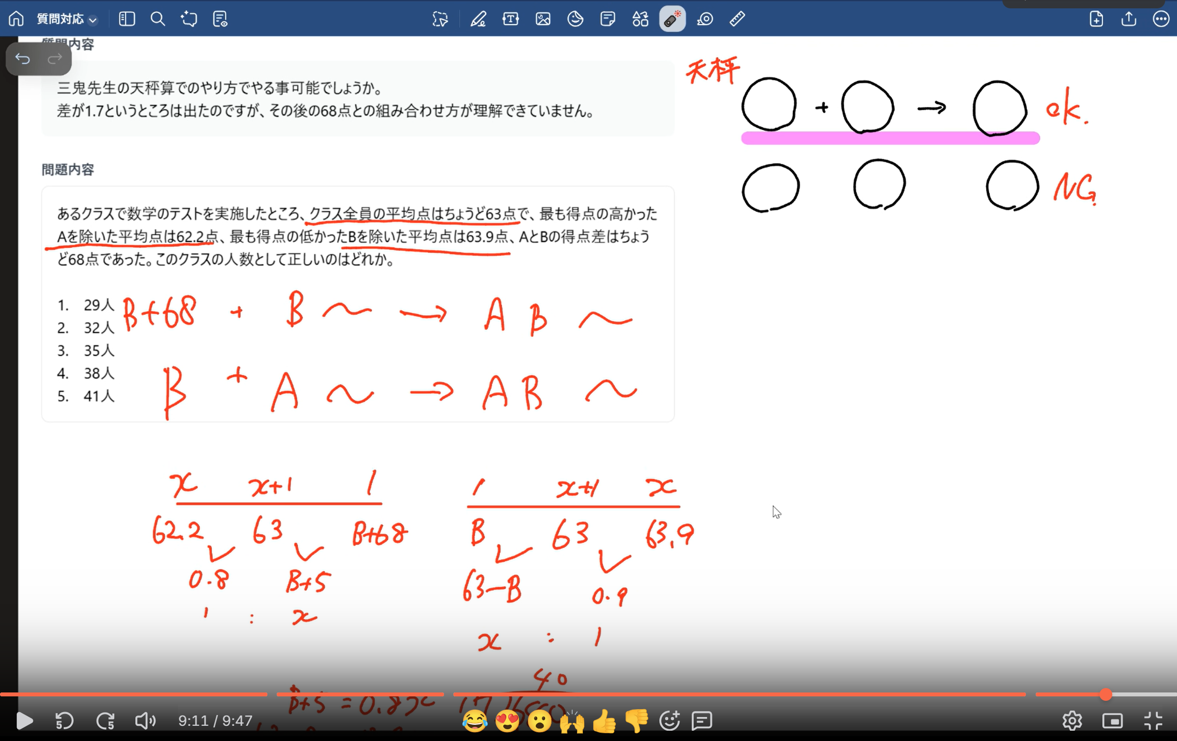Open the more options ellipsis menu

coord(1161,19)
